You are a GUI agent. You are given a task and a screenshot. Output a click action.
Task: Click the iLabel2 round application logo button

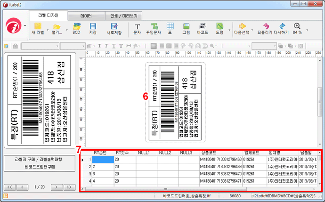click(x=14, y=26)
